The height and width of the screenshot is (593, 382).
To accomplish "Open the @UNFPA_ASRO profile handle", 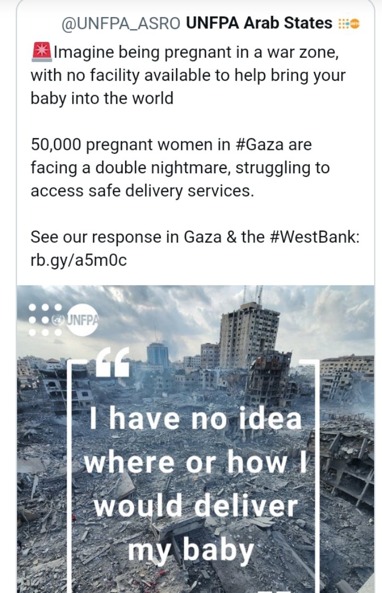I will [x=121, y=23].
